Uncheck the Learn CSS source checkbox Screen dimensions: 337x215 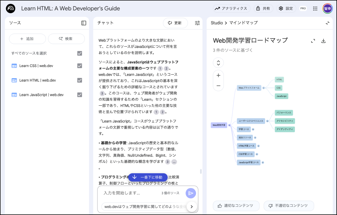coord(80,66)
